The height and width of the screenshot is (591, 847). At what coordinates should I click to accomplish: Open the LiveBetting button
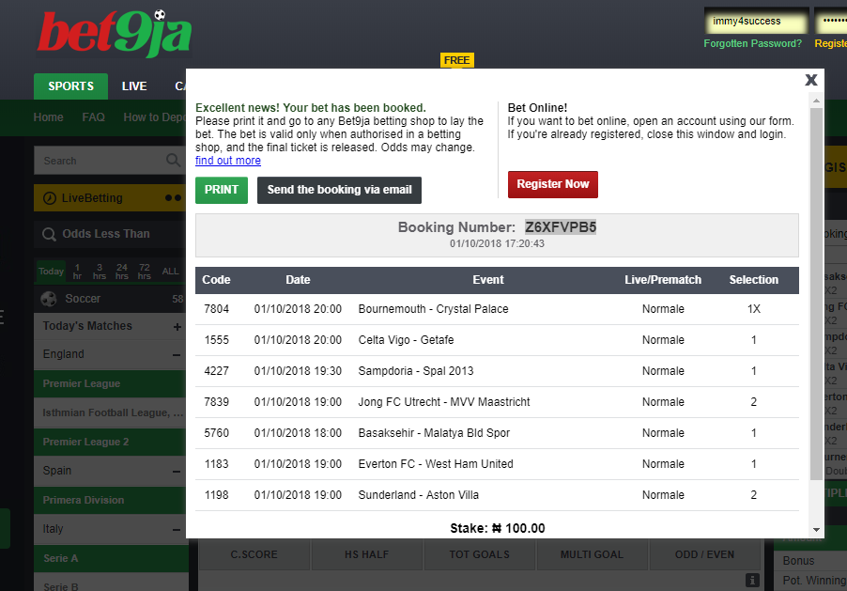[x=110, y=198]
